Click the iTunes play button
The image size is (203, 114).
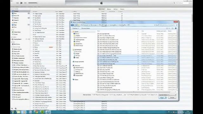coord(22,3)
